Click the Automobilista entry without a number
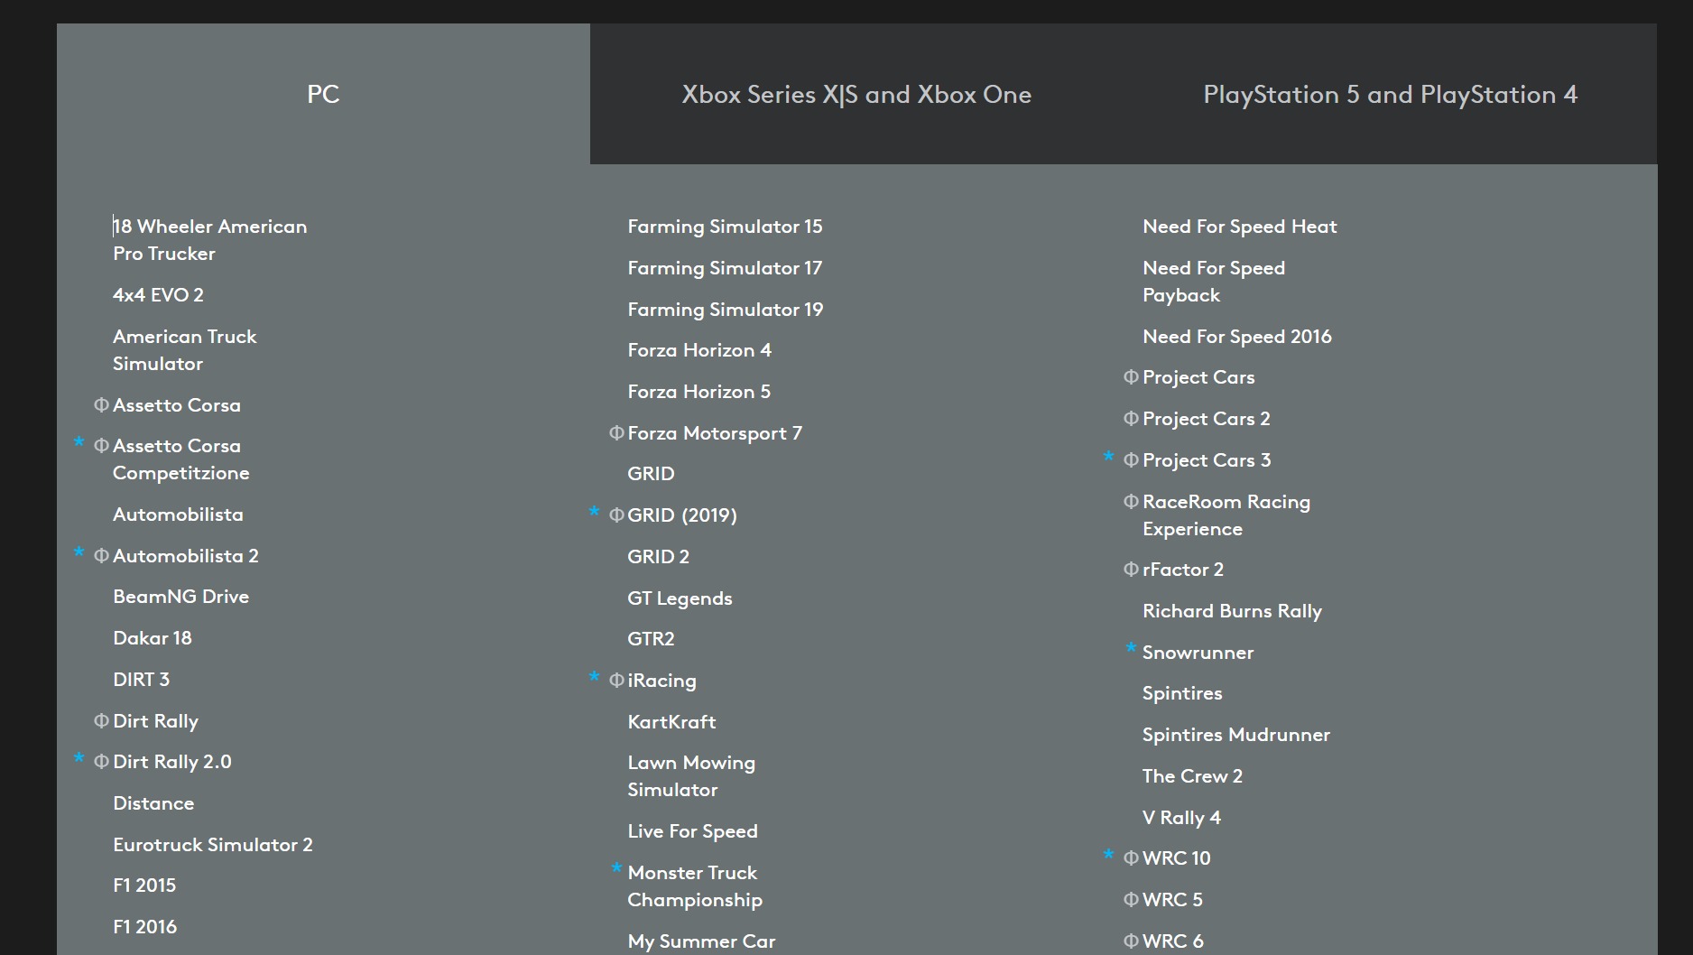Image resolution: width=1693 pixels, height=955 pixels. tap(178, 515)
